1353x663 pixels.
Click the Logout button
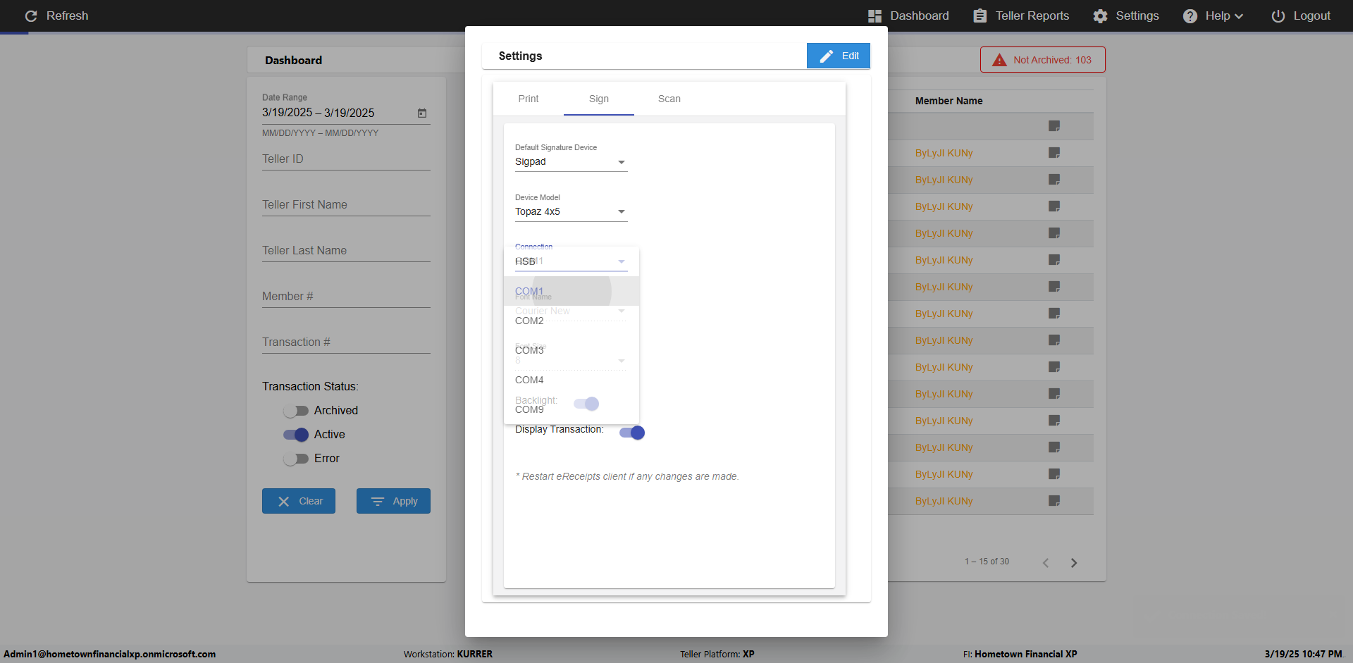pyautogui.click(x=1301, y=16)
